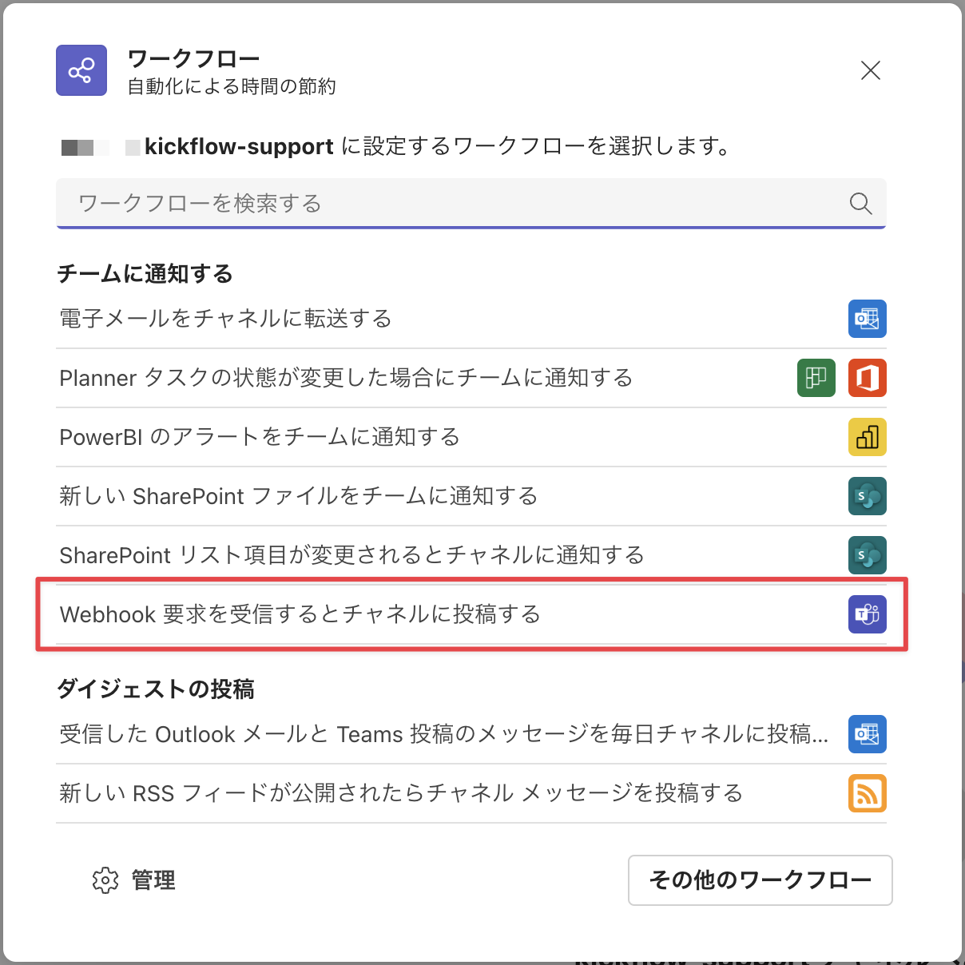
Task: Click the ダイジェストの投稿 section heading
Action: [x=156, y=689]
